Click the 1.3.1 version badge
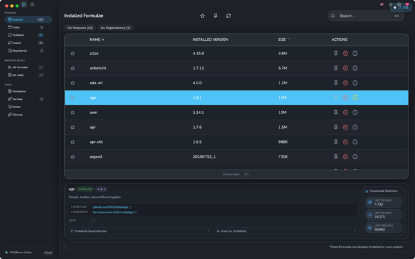This screenshot has width=415, height=259. coord(101,189)
